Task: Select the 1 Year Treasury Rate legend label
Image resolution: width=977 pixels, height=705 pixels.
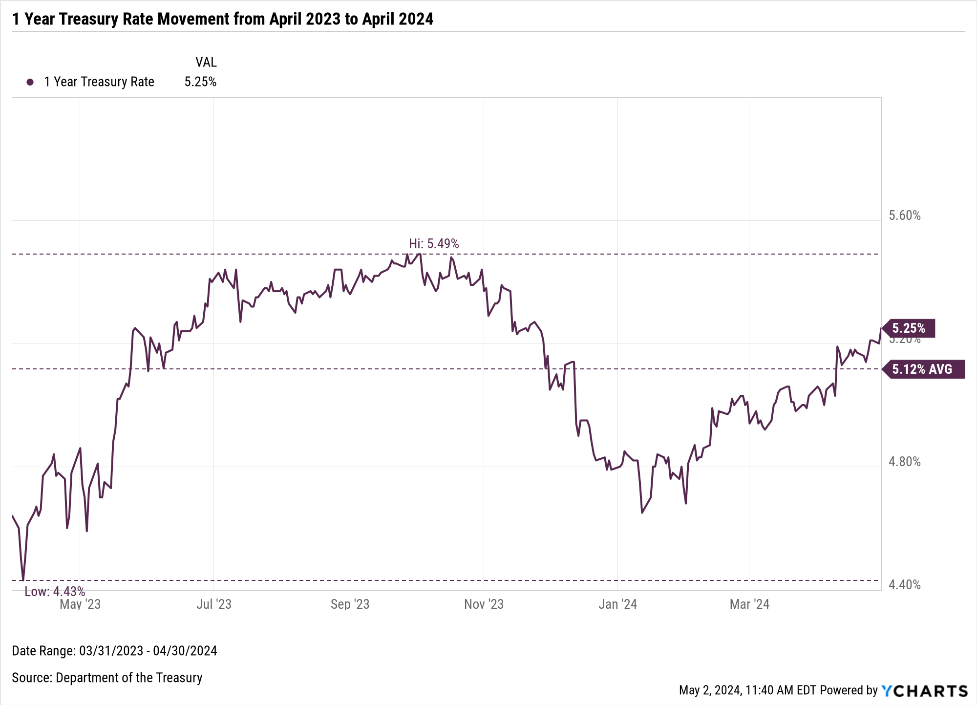Action: (99, 82)
